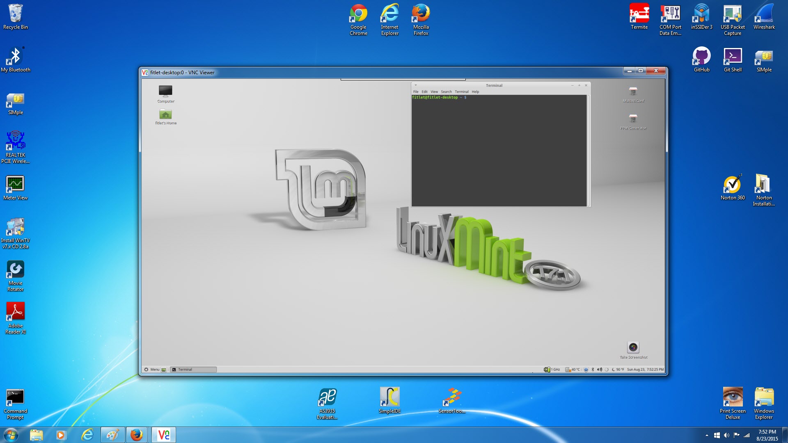Launch Movie Rotator desktop shortcut
This screenshot has height=443, width=788.
pyautogui.click(x=16, y=276)
